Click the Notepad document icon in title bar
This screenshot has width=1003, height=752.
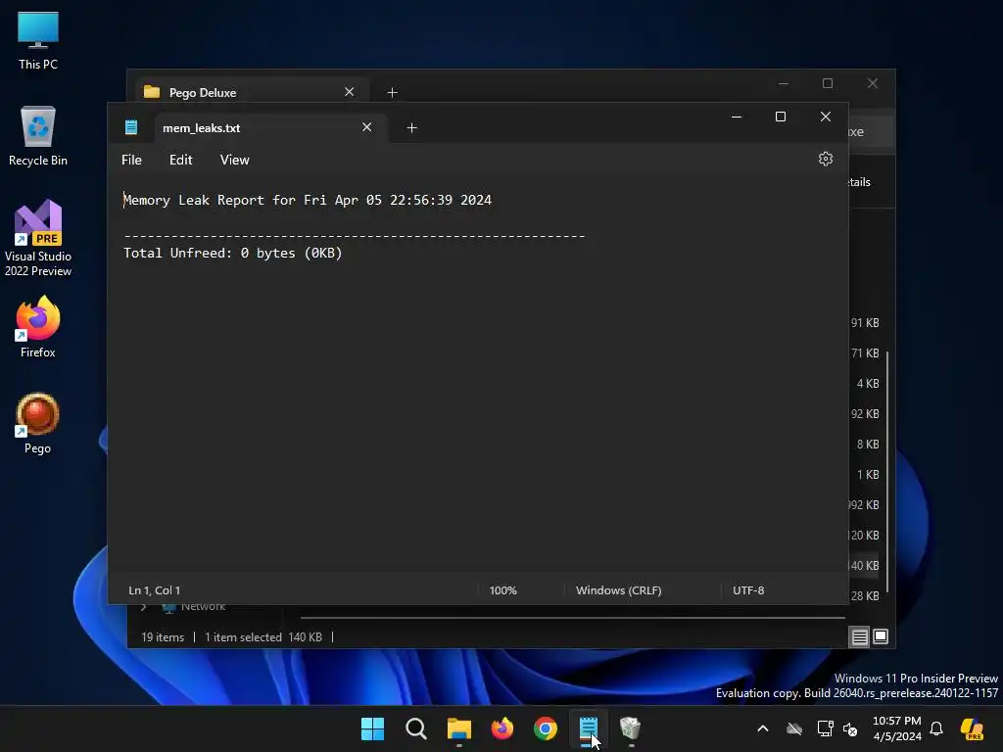(x=131, y=127)
